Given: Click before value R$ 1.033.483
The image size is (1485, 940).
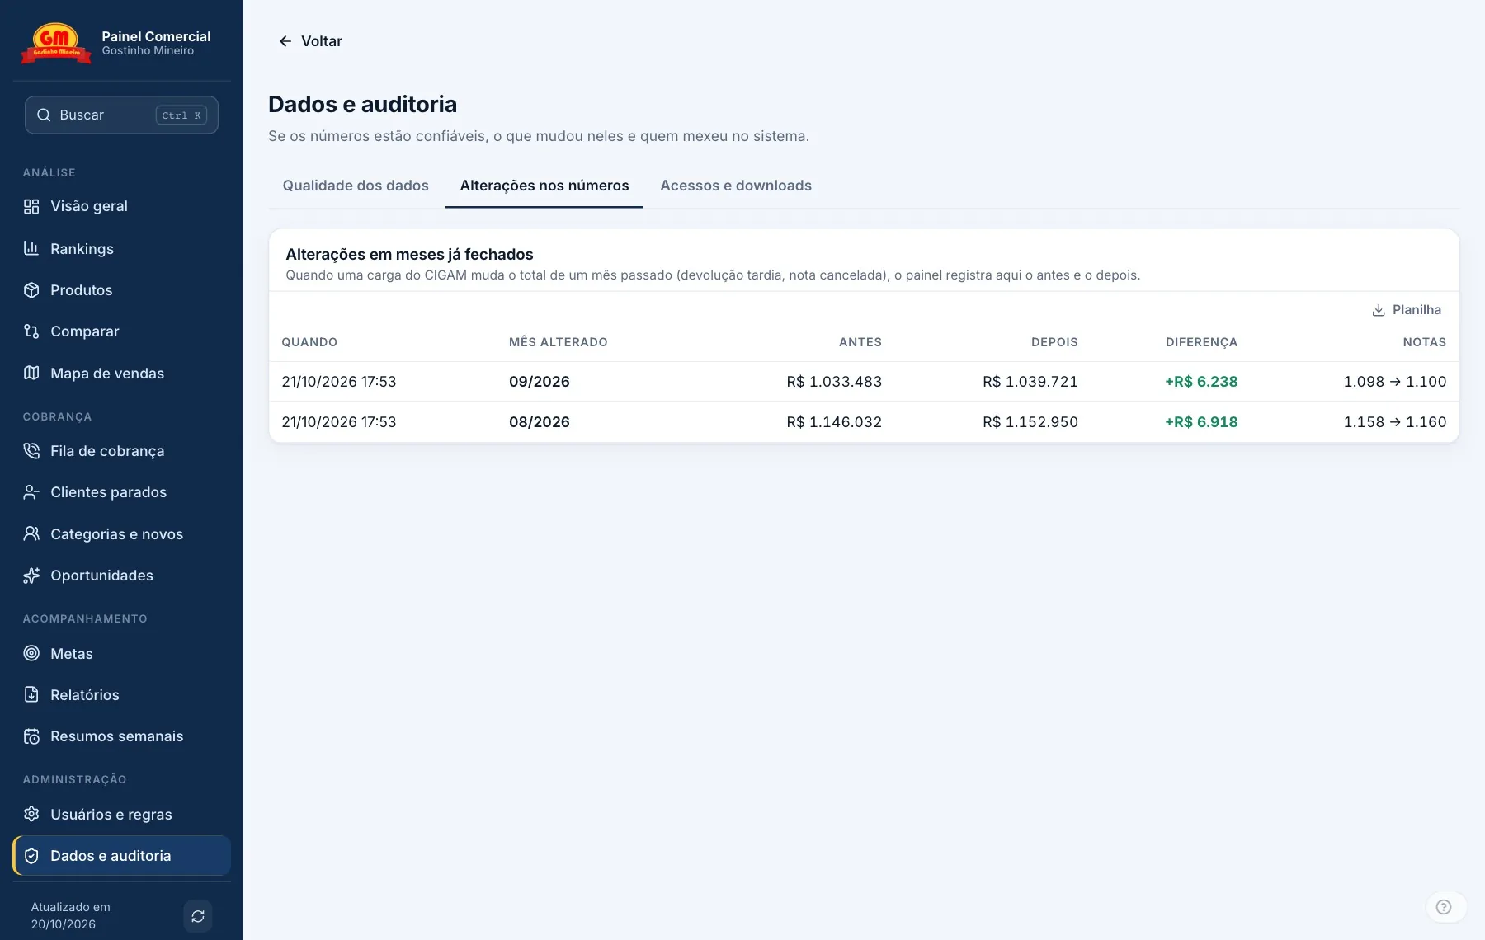Looking at the screenshot, I should pos(834,382).
